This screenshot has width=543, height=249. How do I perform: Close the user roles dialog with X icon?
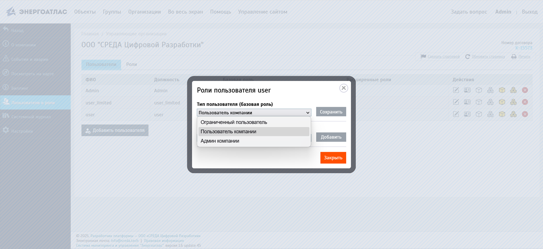343,88
